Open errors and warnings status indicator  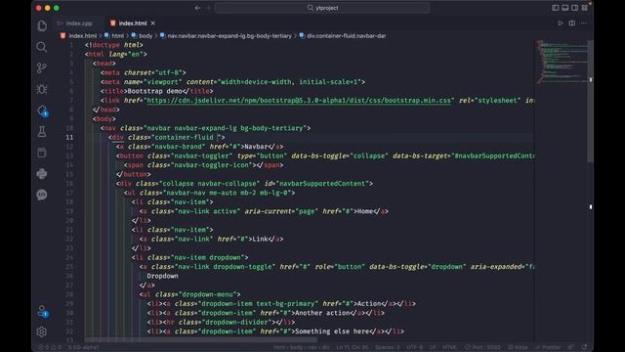pyautogui.click(x=50, y=347)
